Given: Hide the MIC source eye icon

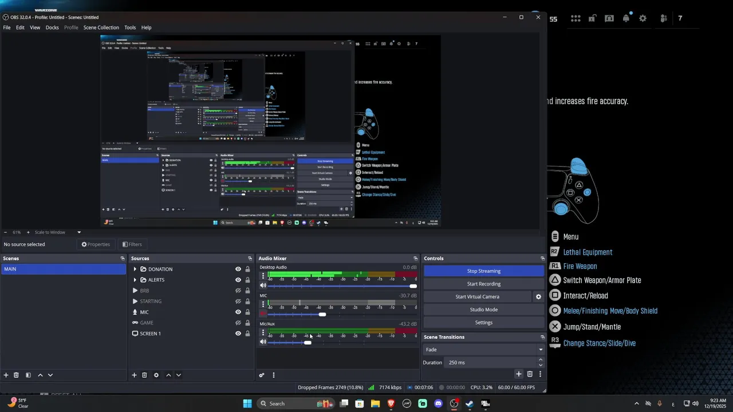Looking at the screenshot, I should 238,312.
